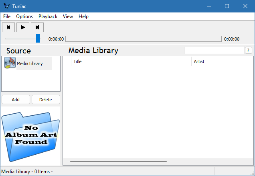Click the Delete source button
Screen dimensions: 255x176
pos(46,100)
